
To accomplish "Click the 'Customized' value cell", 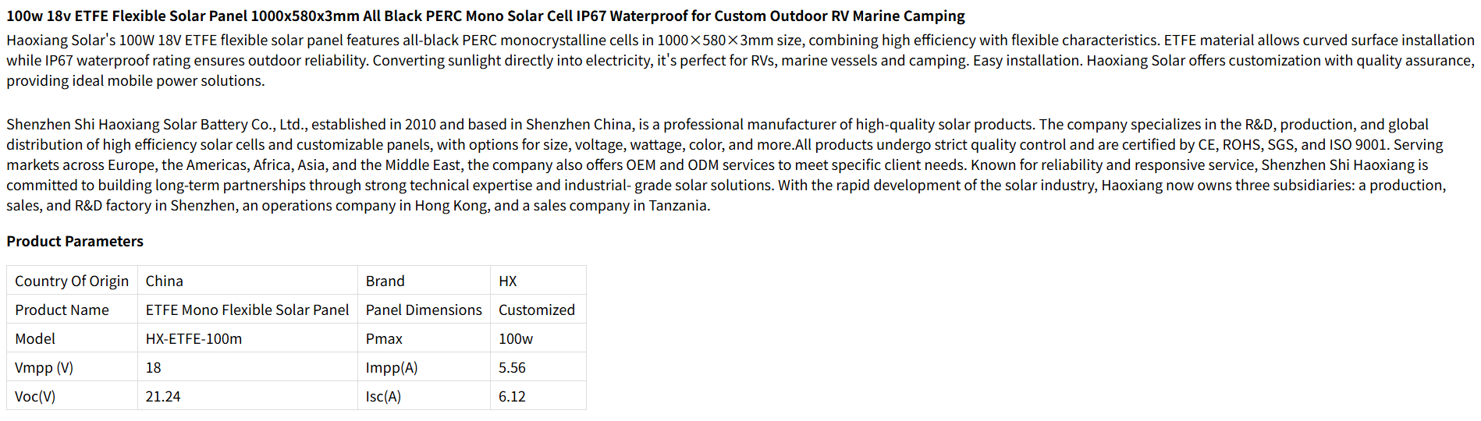I will click(x=537, y=310).
